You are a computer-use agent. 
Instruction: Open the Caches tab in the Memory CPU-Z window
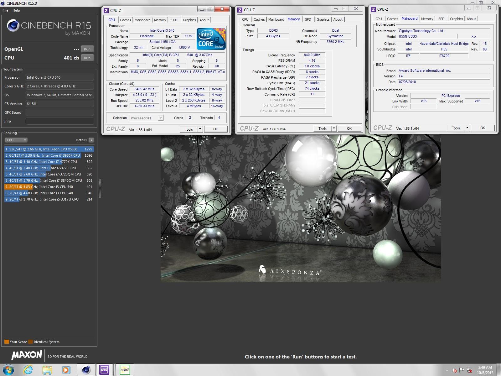click(259, 19)
